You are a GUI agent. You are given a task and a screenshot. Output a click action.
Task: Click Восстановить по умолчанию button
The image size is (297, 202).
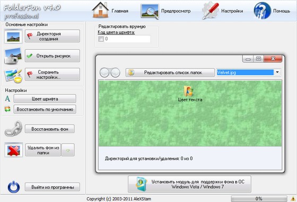click(45, 109)
